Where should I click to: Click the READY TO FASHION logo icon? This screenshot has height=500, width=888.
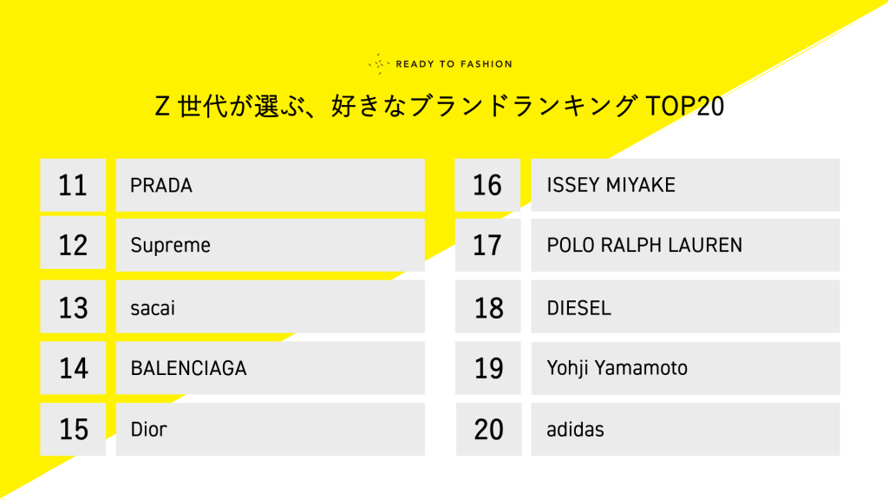(x=379, y=63)
